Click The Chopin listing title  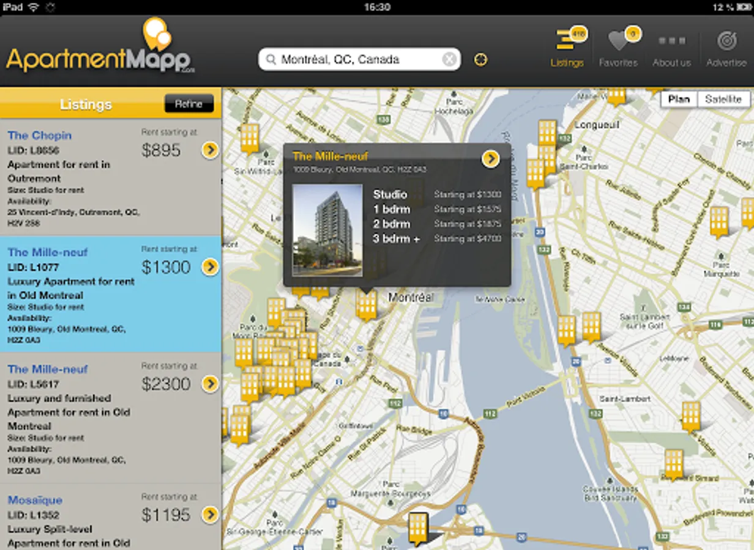pos(39,135)
